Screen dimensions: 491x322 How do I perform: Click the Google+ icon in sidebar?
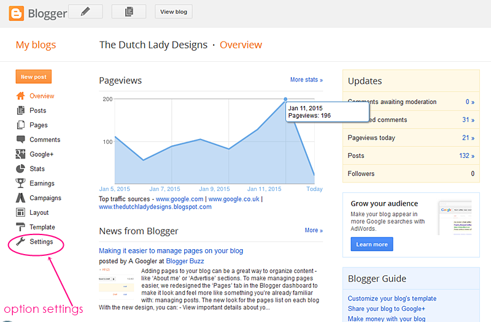click(x=20, y=154)
